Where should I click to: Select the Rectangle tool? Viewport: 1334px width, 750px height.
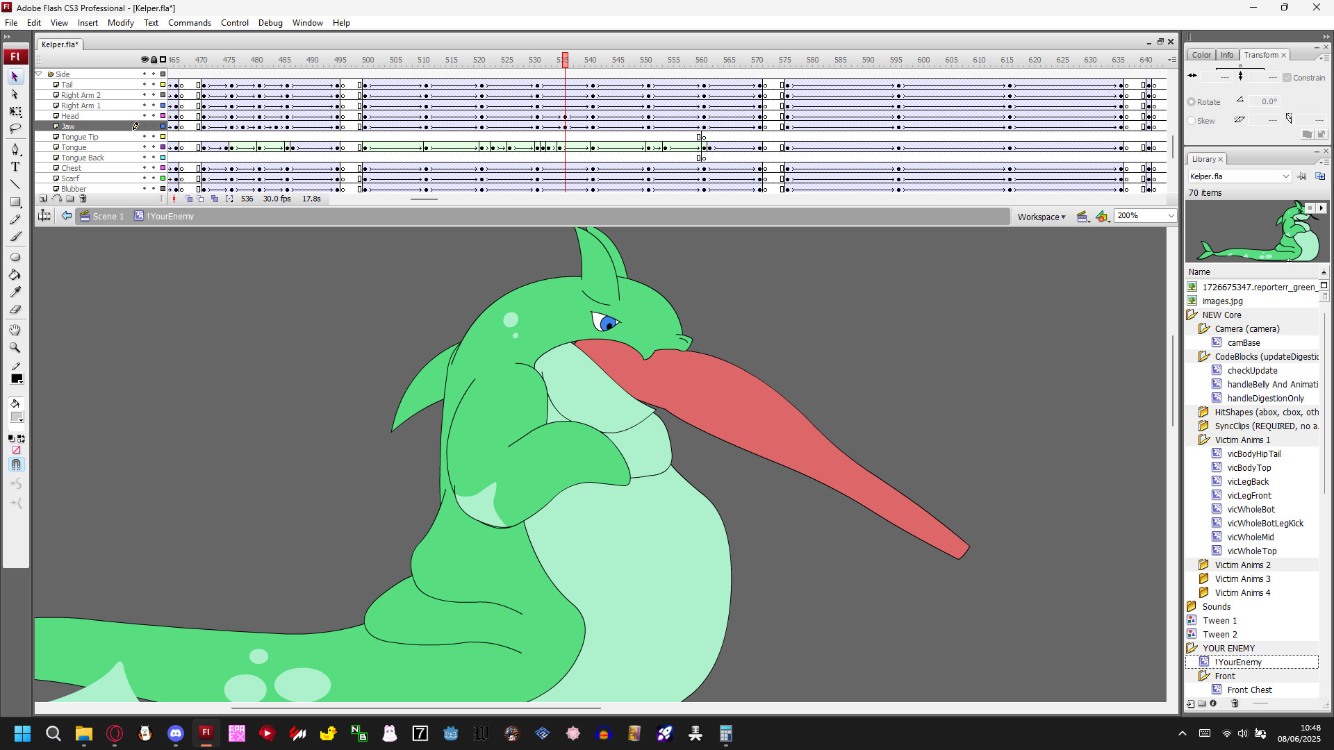[15, 202]
